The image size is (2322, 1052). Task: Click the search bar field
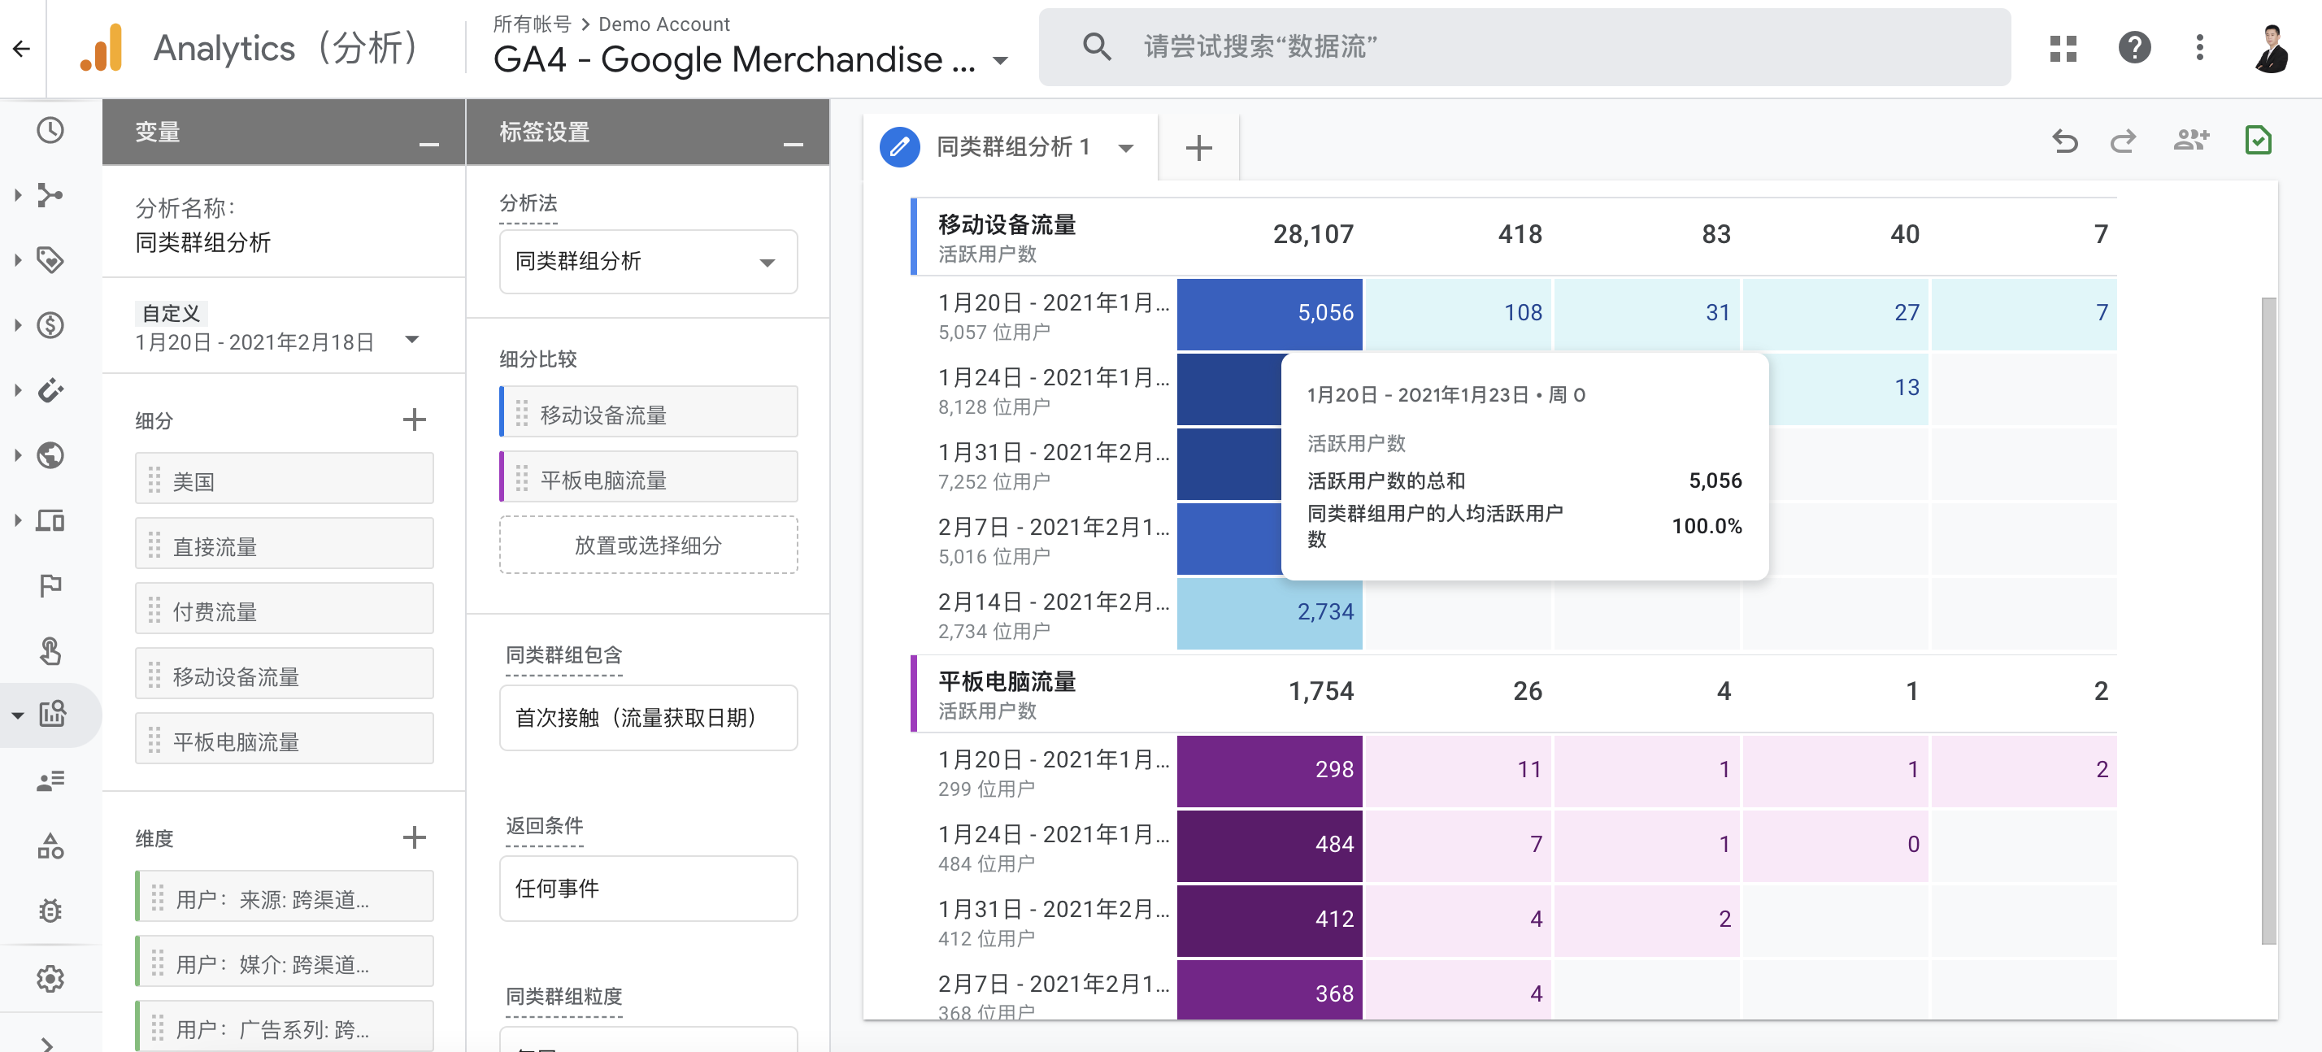[x=1524, y=47]
